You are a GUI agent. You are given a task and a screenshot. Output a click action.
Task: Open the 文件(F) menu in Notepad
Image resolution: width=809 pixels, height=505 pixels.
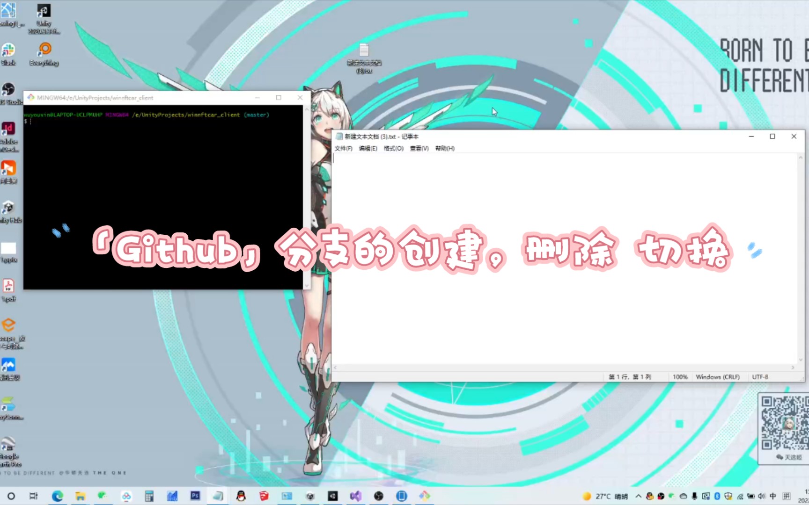tap(343, 148)
